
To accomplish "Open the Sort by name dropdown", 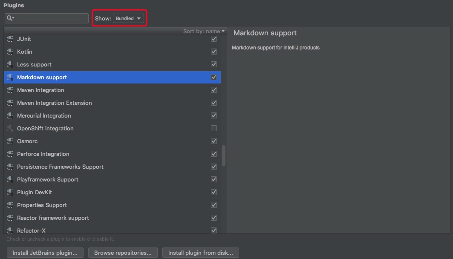I will (204, 31).
